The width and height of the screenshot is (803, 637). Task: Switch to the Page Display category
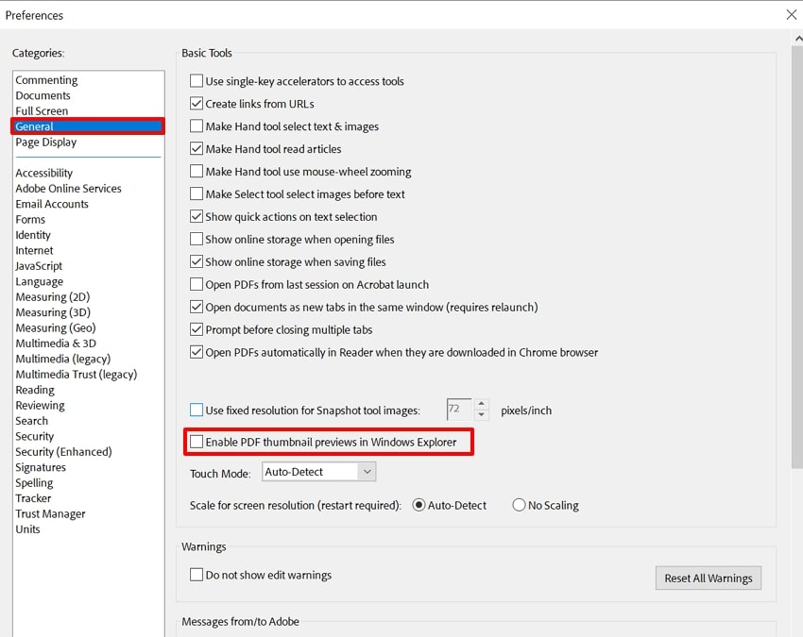45,142
